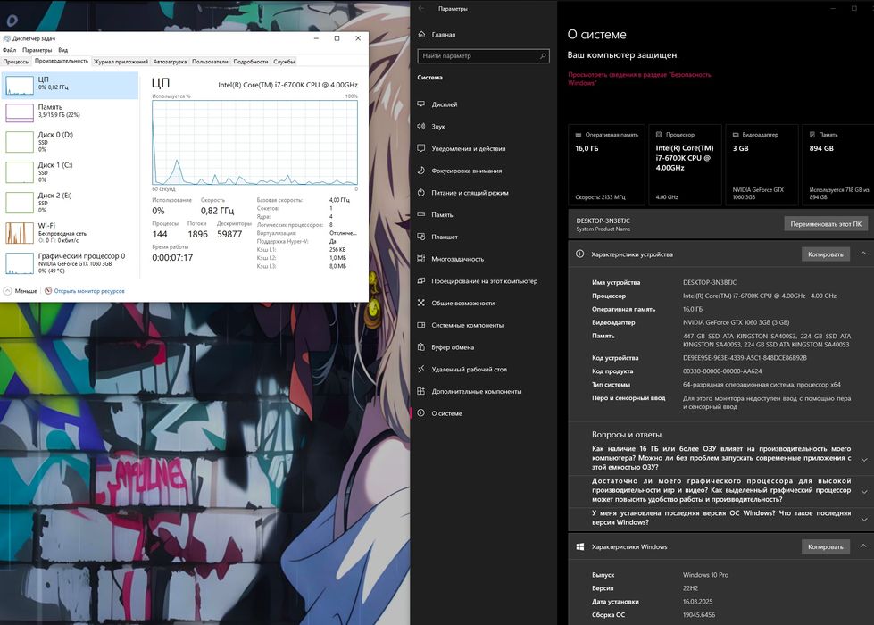
Task: Click the Windows Security details link
Action: tap(639, 79)
